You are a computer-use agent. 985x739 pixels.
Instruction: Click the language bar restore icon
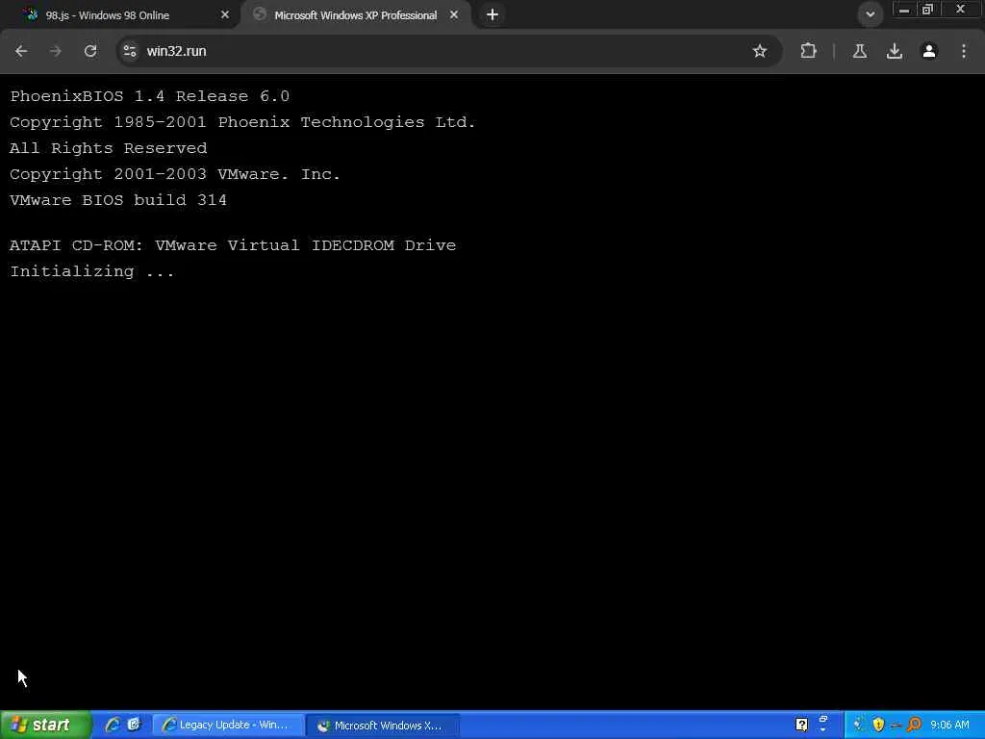[x=823, y=717]
